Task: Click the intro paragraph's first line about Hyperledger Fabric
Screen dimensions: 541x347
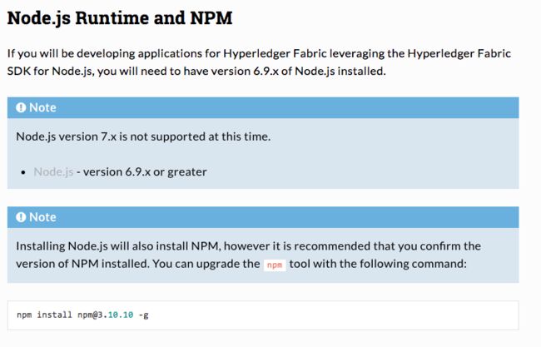Action: coord(259,53)
